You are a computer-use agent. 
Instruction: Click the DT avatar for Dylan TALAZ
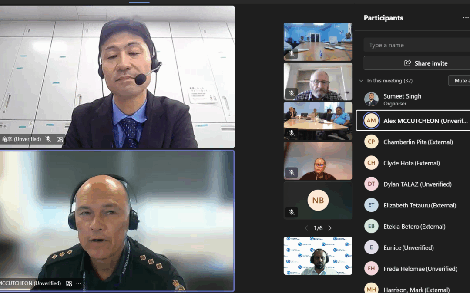tap(371, 184)
